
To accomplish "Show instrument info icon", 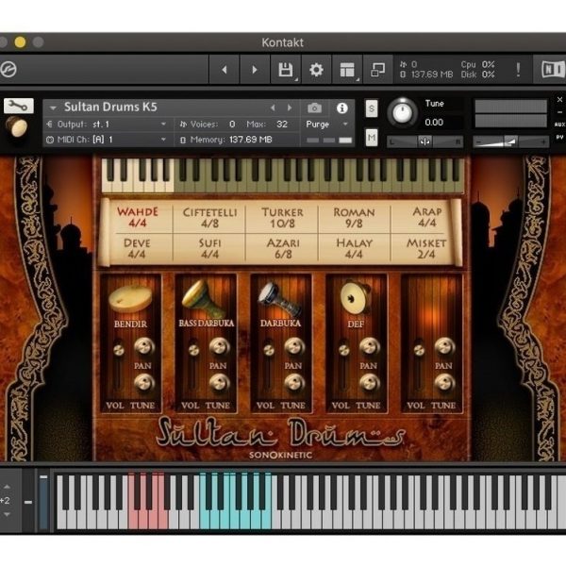I will (341, 108).
